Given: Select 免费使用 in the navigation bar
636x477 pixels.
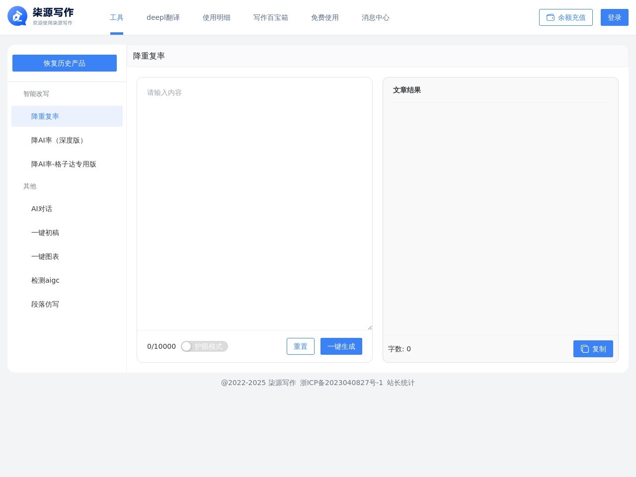Looking at the screenshot, I should [325, 17].
